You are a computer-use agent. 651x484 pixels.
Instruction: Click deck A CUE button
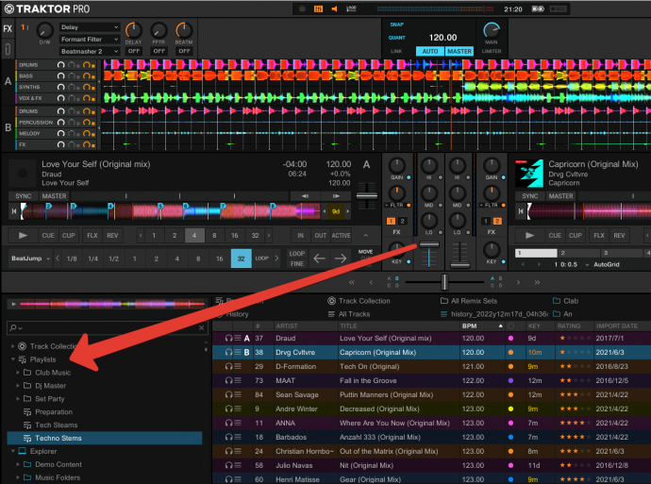[48, 235]
